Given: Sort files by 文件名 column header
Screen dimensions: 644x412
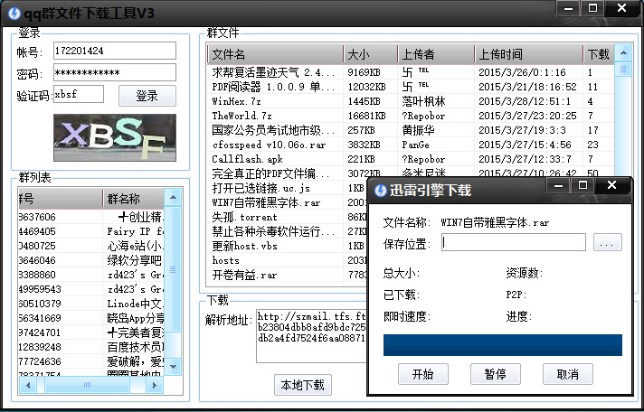Looking at the screenshot, I should click(x=275, y=54).
